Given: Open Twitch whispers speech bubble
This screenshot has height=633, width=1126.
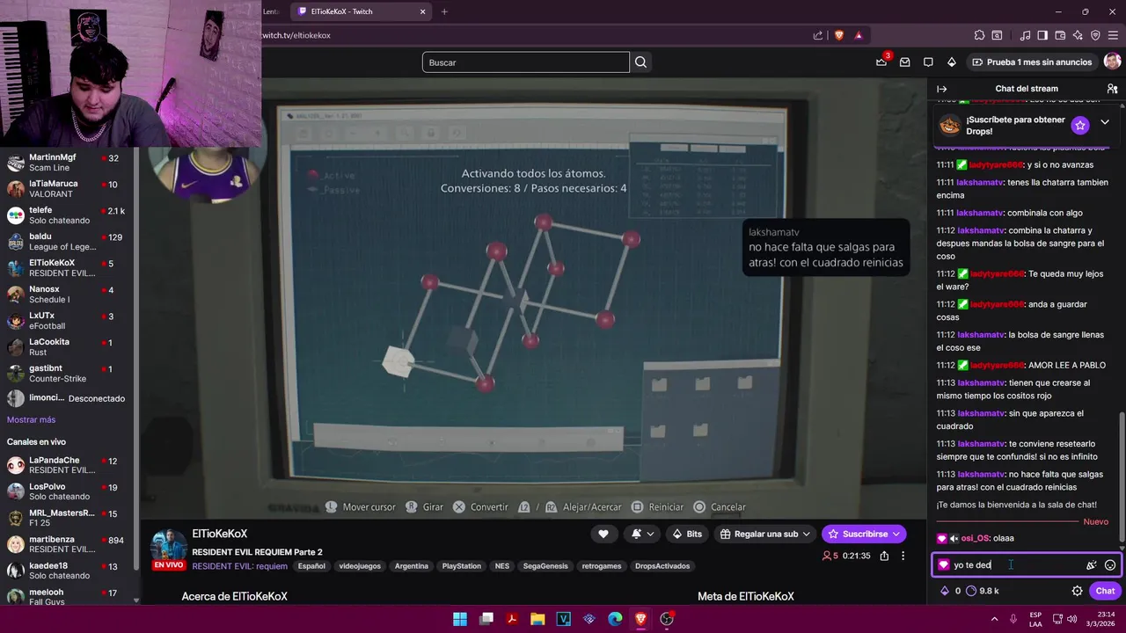Looking at the screenshot, I should pos(928,62).
